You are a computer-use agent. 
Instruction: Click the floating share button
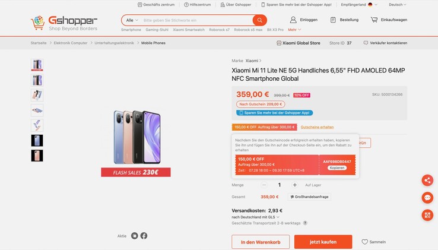[427, 181]
